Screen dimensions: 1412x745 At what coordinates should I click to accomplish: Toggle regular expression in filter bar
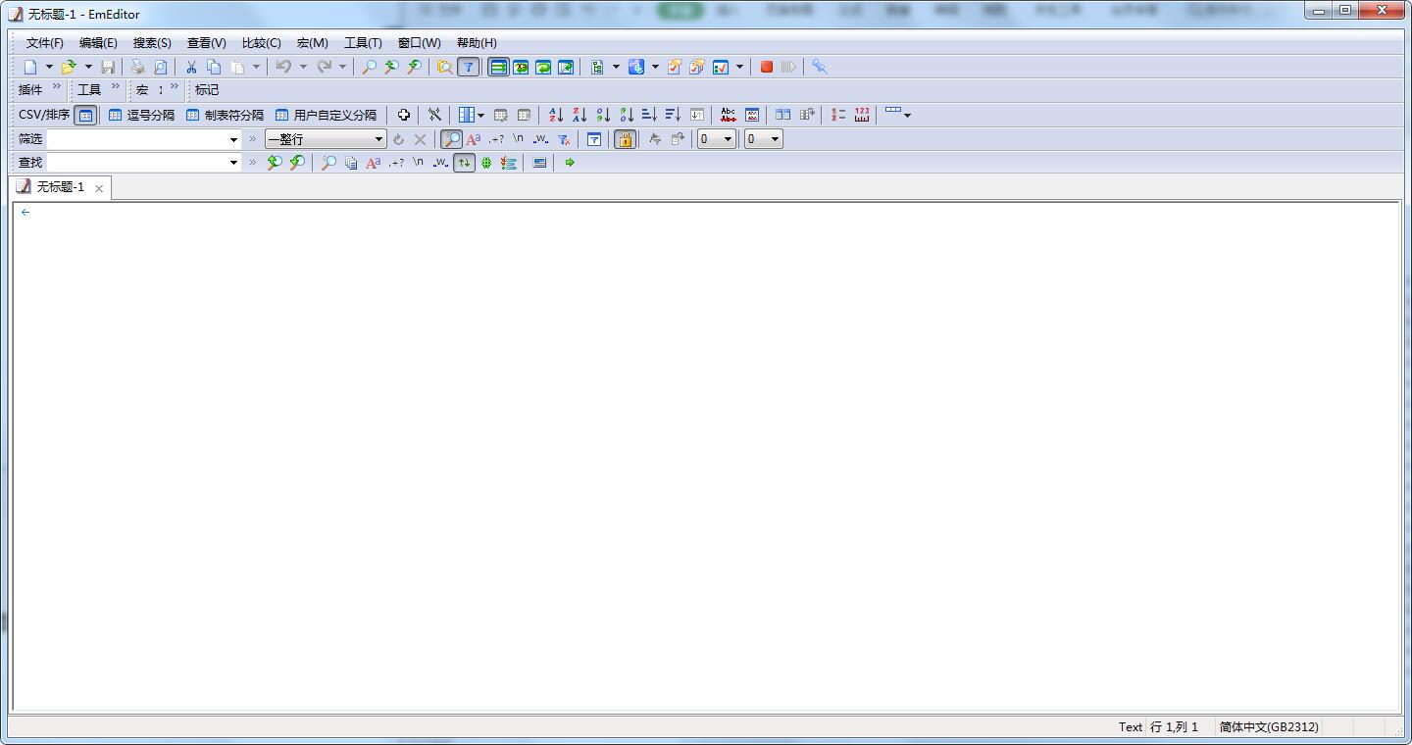coord(496,139)
